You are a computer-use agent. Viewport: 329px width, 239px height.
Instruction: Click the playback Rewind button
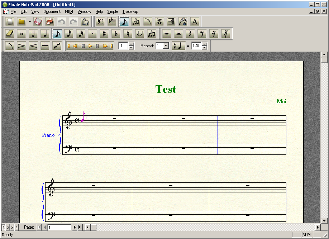coord(75,46)
